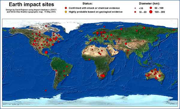Click the Confirmed with shock evidence label
This screenshot has width=180, height=109.
point(94,8)
